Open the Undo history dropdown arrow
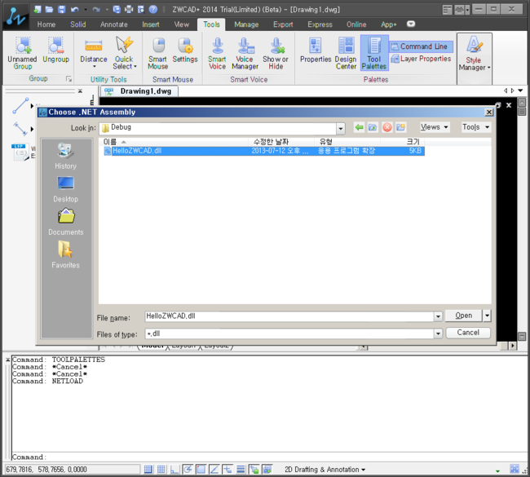Viewport: 530px width, 477px height. 86,10
